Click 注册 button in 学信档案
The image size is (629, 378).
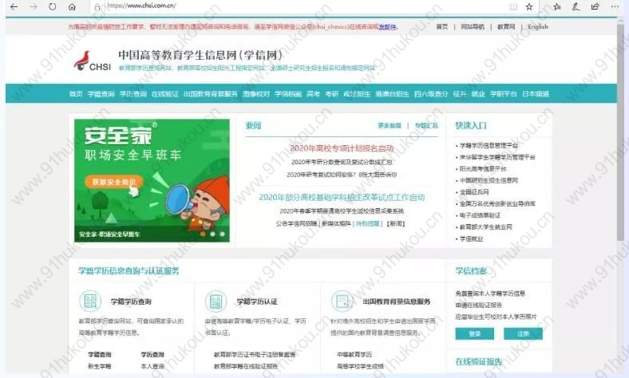[523, 333]
